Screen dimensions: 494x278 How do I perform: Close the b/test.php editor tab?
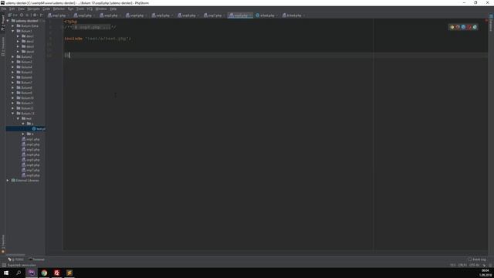[303, 15]
